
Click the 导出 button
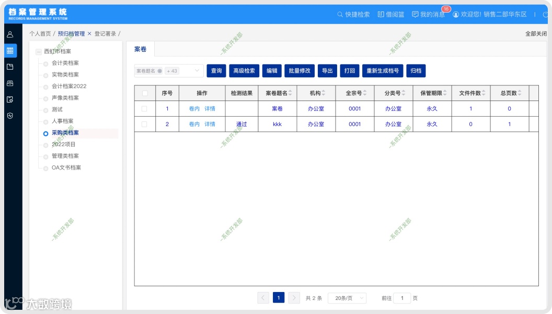click(327, 71)
